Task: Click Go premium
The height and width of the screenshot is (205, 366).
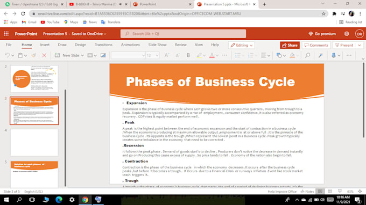Action: point(322,34)
